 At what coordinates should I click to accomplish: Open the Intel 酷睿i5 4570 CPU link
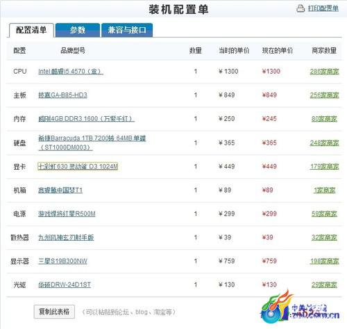coord(71,72)
